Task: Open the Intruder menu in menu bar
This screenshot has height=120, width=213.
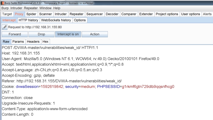Action: (16, 8)
